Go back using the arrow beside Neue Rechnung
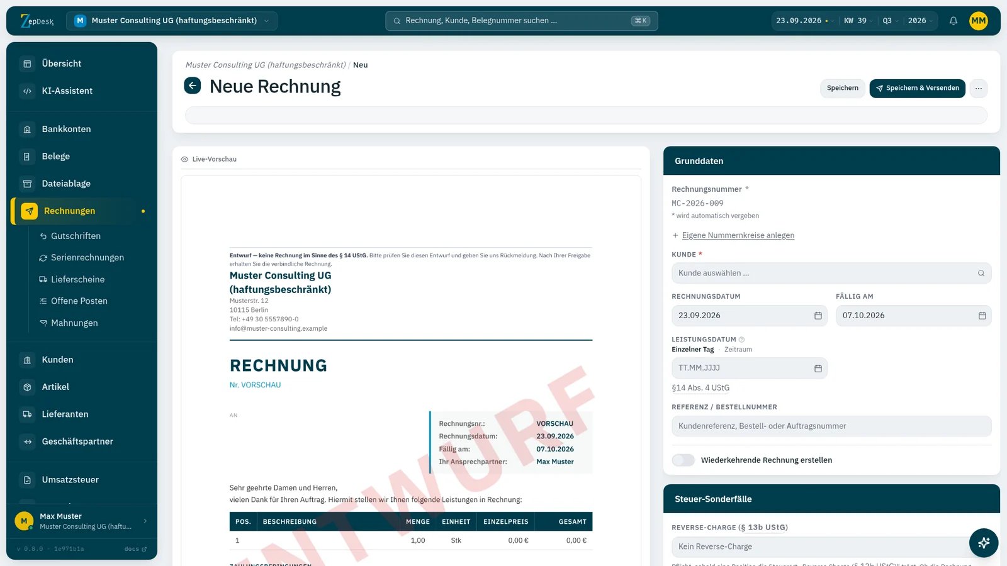The image size is (1007, 566). coord(193,86)
